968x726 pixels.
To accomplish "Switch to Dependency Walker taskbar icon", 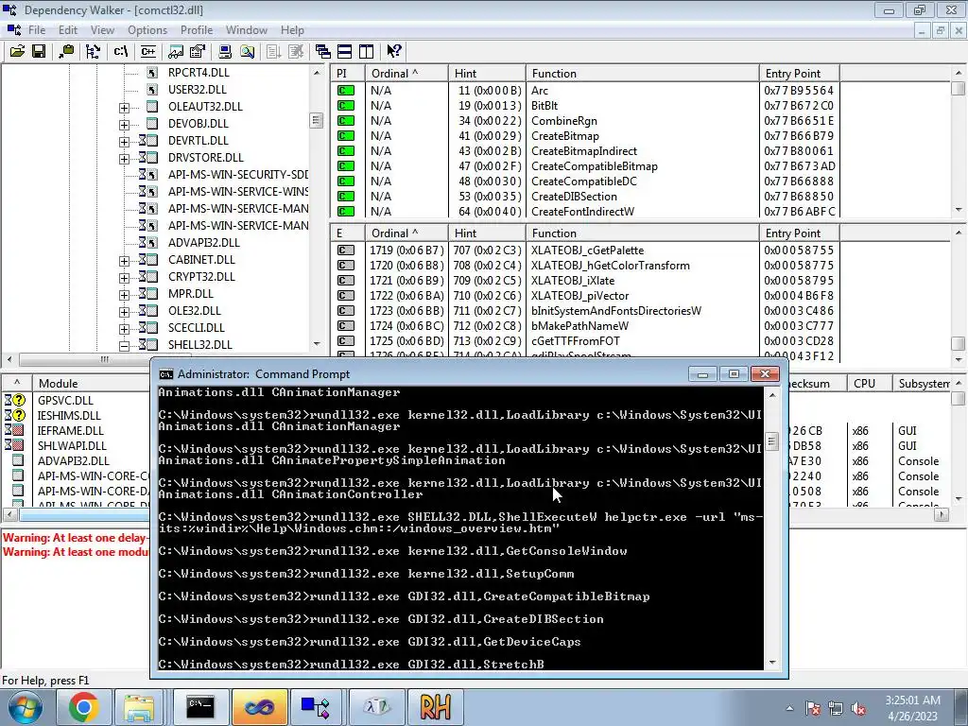I will (x=316, y=707).
